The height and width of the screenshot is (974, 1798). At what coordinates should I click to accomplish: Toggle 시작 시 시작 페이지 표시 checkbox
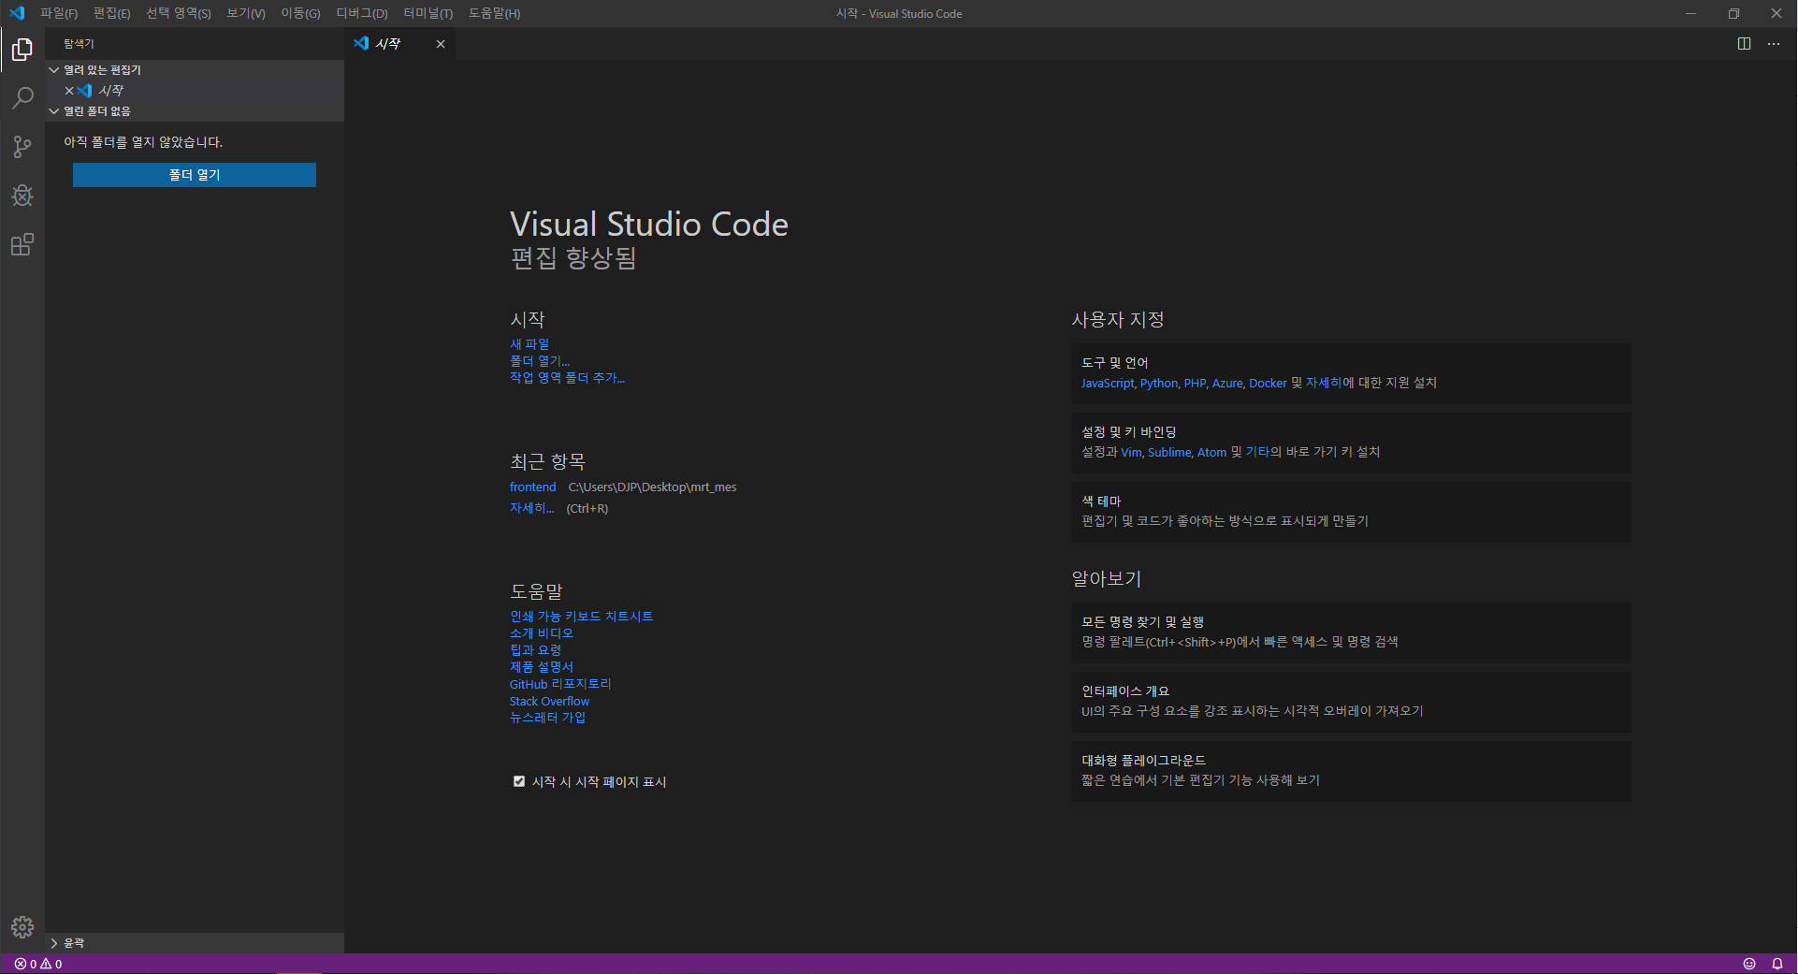click(519, 781)
